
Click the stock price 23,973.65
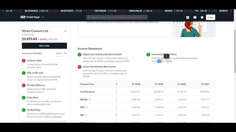(29, 39)
